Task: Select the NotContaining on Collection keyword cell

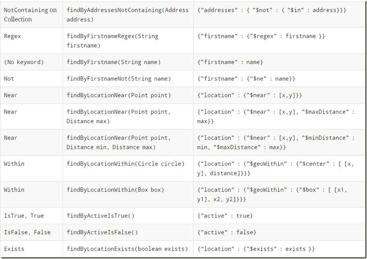Action: click(30, 15)
